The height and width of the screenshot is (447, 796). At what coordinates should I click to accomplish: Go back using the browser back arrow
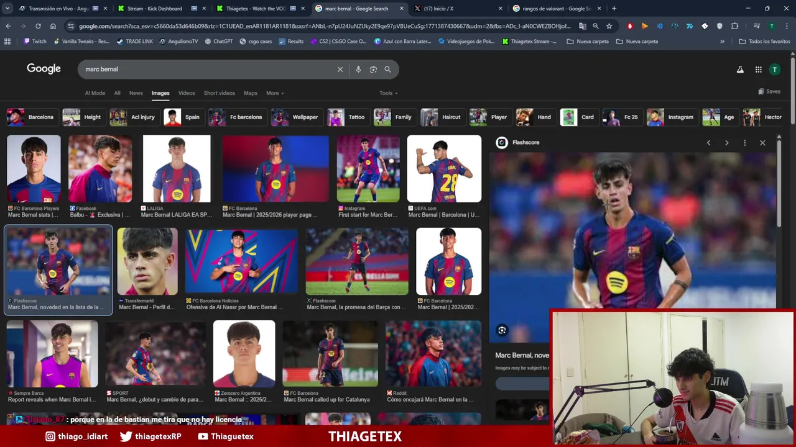pos(8,26)
